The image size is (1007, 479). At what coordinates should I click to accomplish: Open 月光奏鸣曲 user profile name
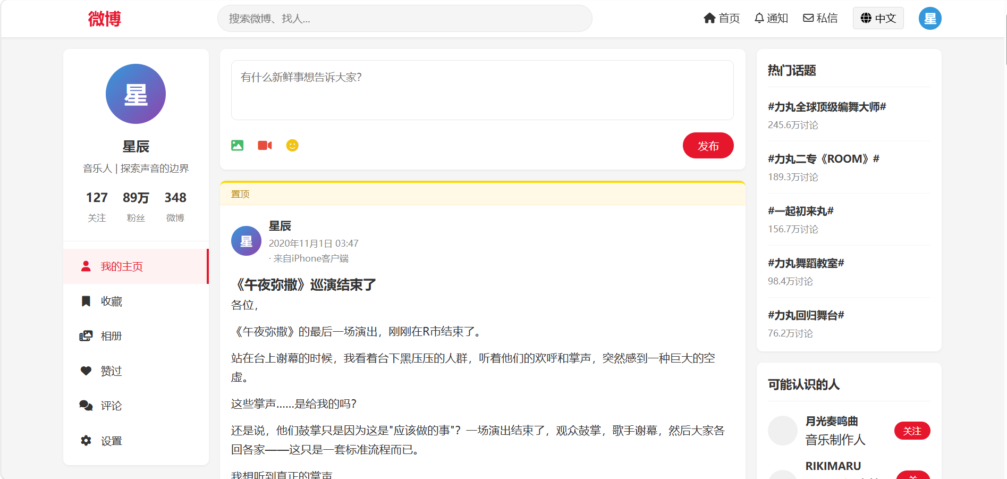point(832,421)
